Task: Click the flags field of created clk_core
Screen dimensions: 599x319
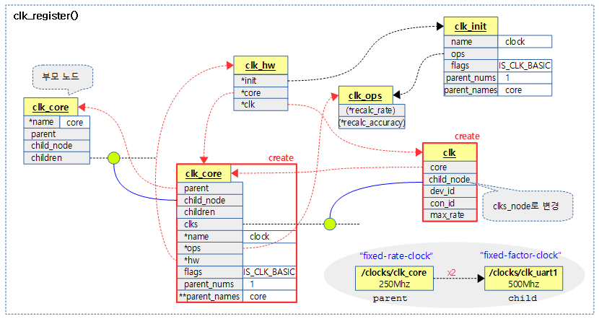Action: [210, 272]
